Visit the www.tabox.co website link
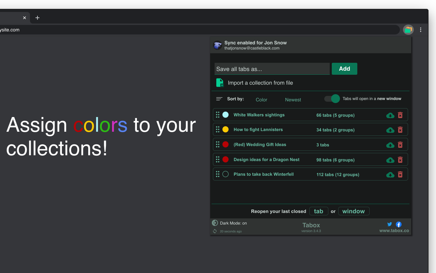This screenshot has height=273, width=436. [394, 230]
